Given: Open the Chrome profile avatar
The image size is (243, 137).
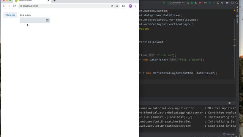Looking at the screenshot, I should point(131,6).
